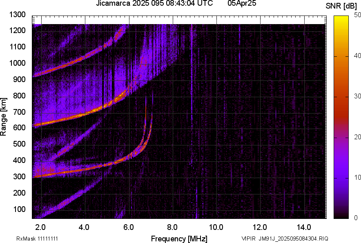Image resolution: width=361 pixels, height=243 pixels.
Task: Click the range tick label '100'
Action: click(x=19, y=209)
